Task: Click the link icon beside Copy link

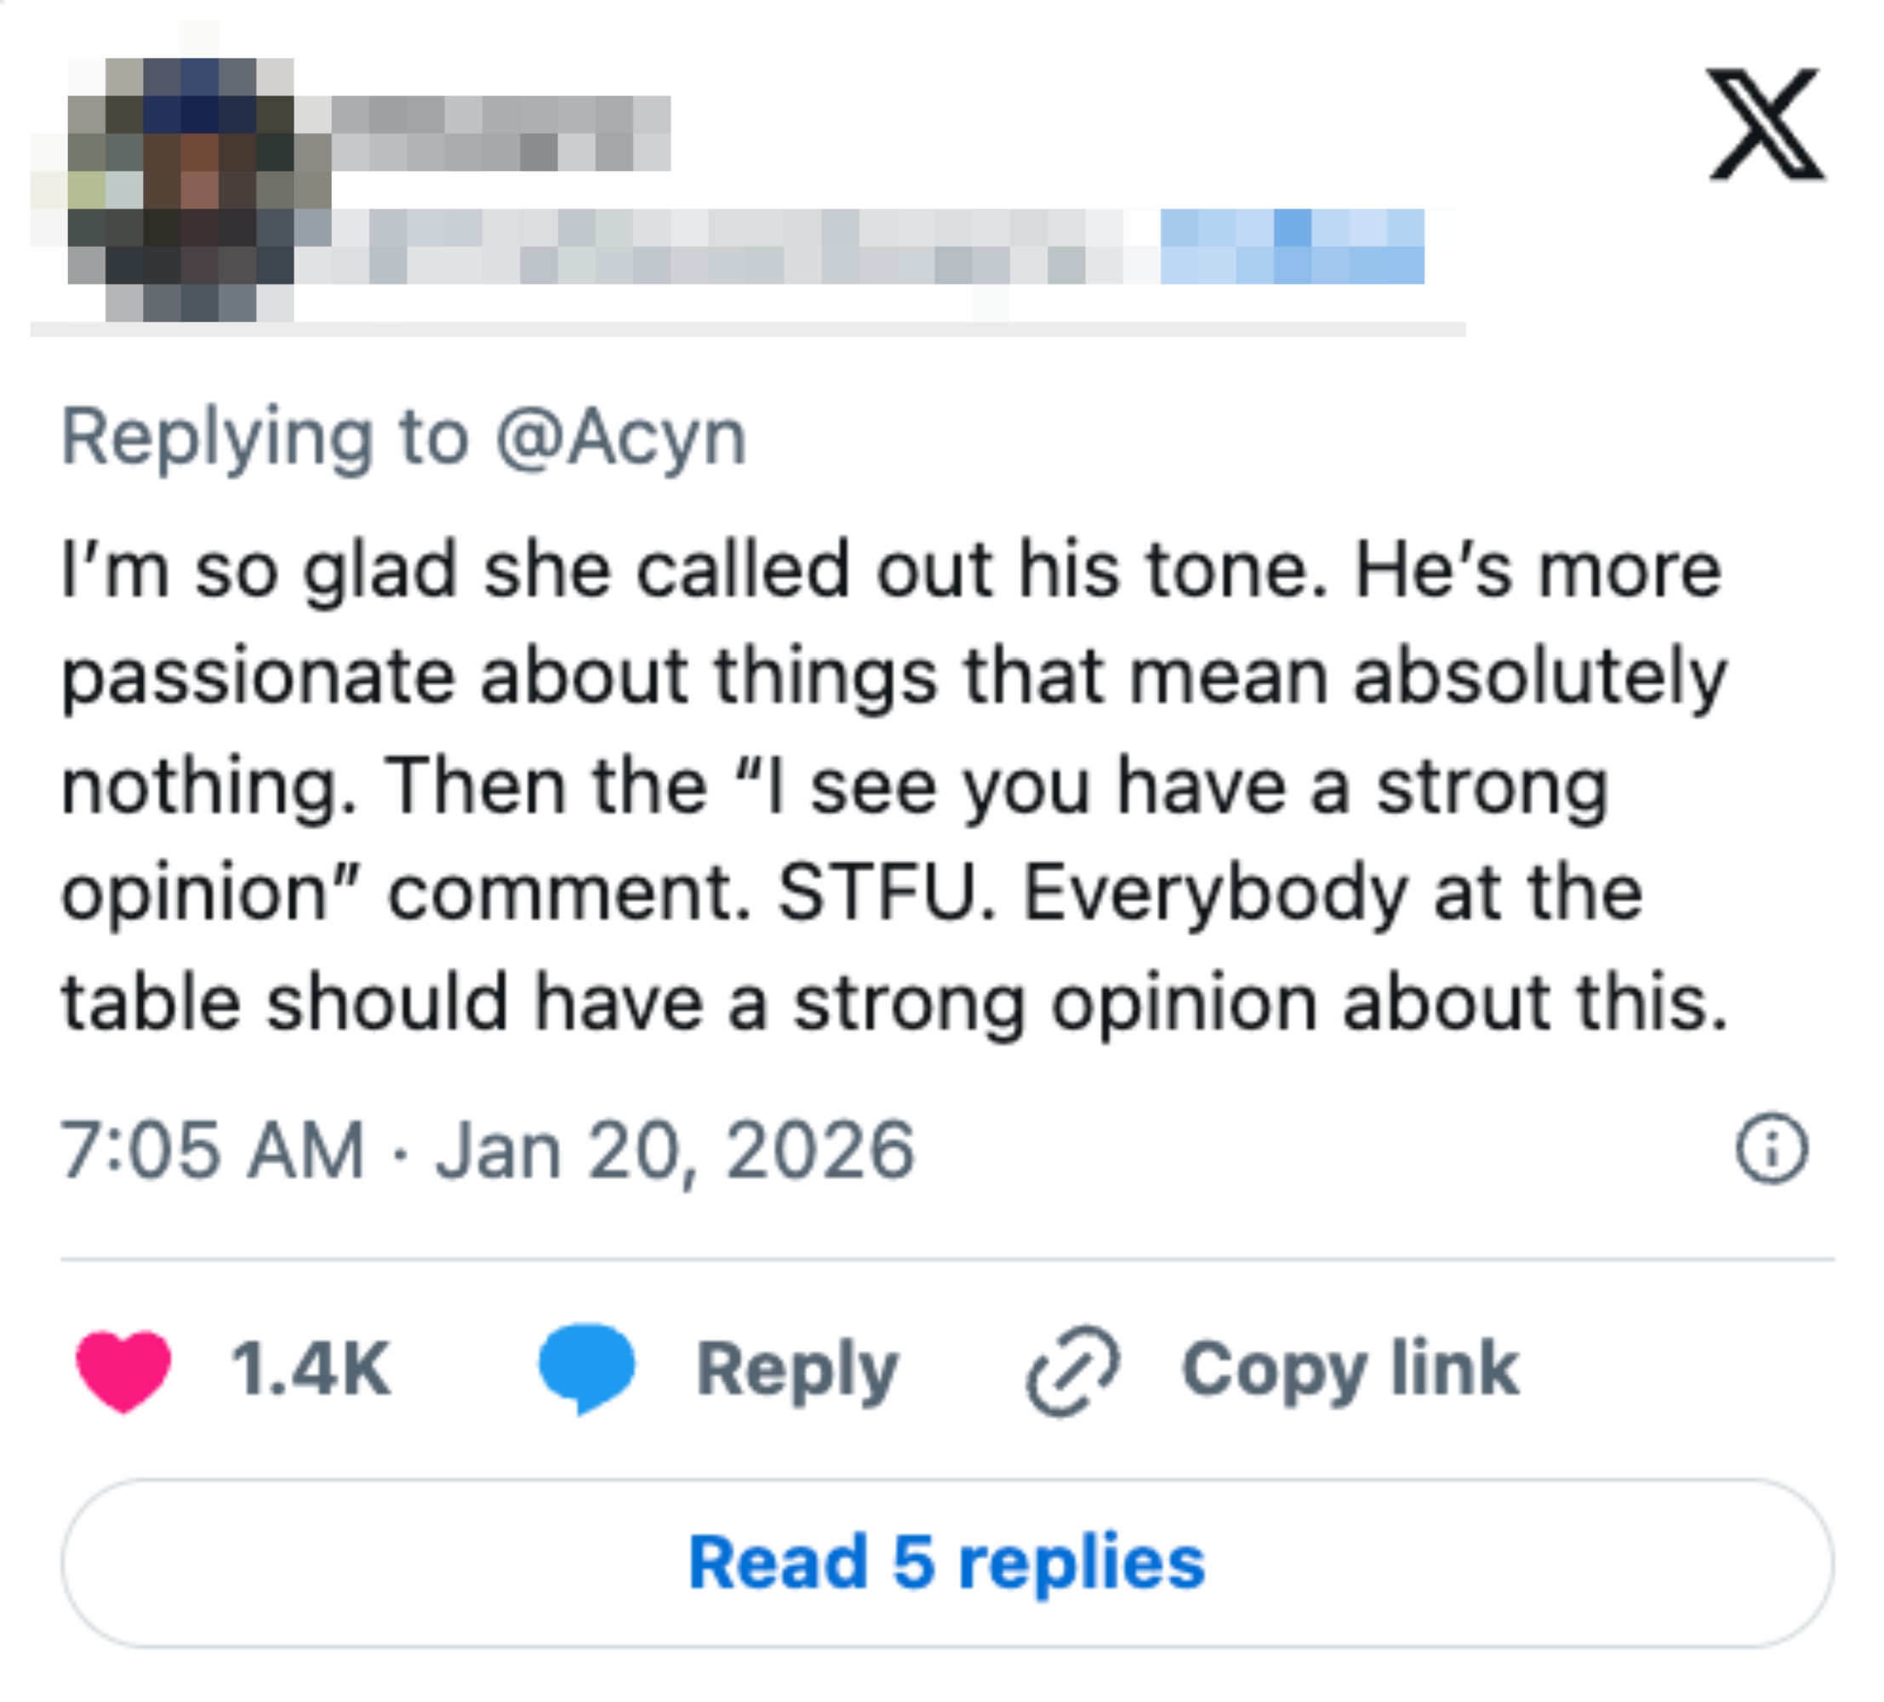Action: 1073,1368
